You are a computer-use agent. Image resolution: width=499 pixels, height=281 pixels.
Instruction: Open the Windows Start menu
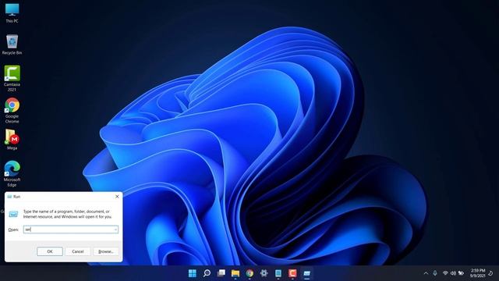193,273
